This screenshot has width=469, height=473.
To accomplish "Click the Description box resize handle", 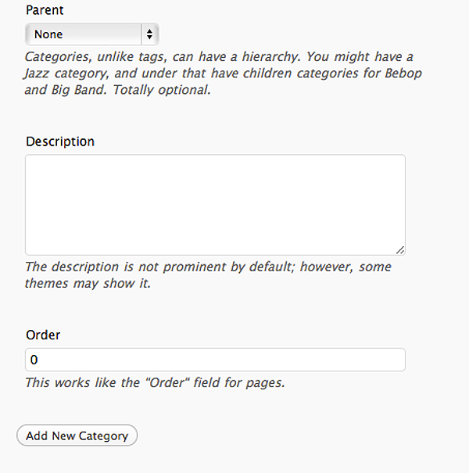I will (x=400, y=250).
